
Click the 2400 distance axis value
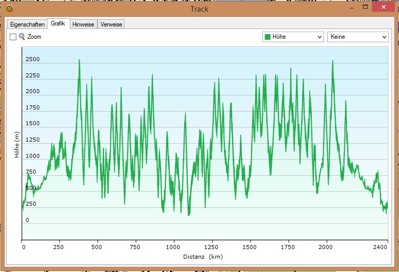[x=380, y=247]
